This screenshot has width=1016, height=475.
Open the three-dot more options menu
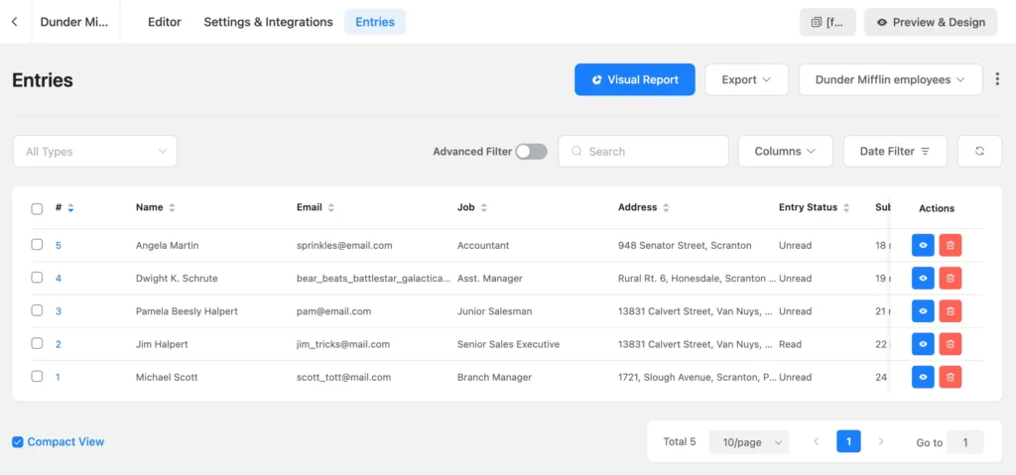[997, 79]
